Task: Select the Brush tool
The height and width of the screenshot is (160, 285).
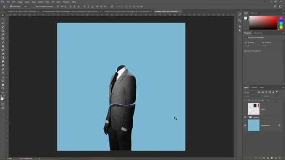Action: click(3, 42)
